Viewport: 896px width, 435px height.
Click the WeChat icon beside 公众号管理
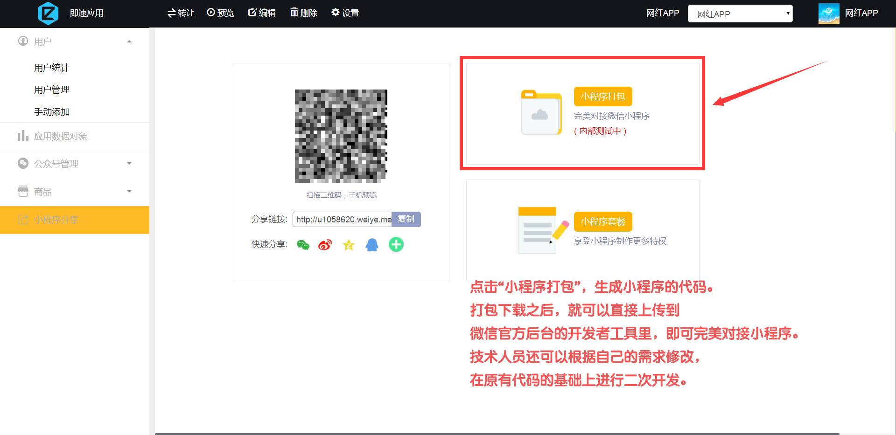pos(23,163)
